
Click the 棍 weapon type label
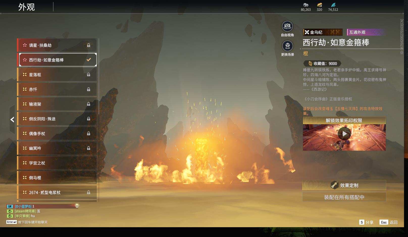[305, 54]
